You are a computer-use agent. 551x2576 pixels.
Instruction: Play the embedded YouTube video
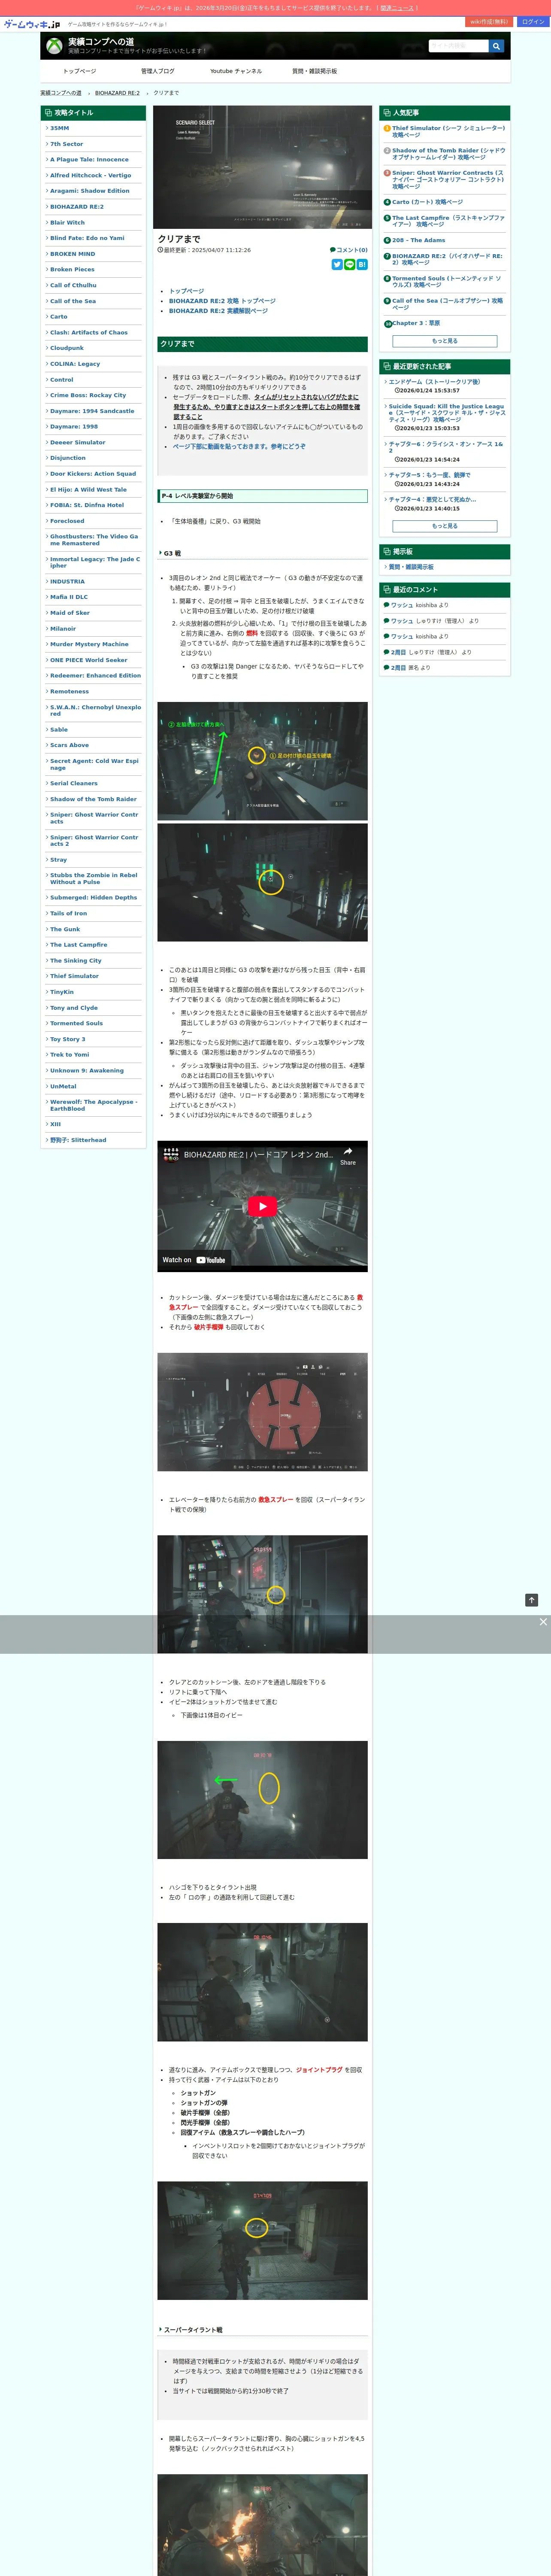coord(262,1206)
